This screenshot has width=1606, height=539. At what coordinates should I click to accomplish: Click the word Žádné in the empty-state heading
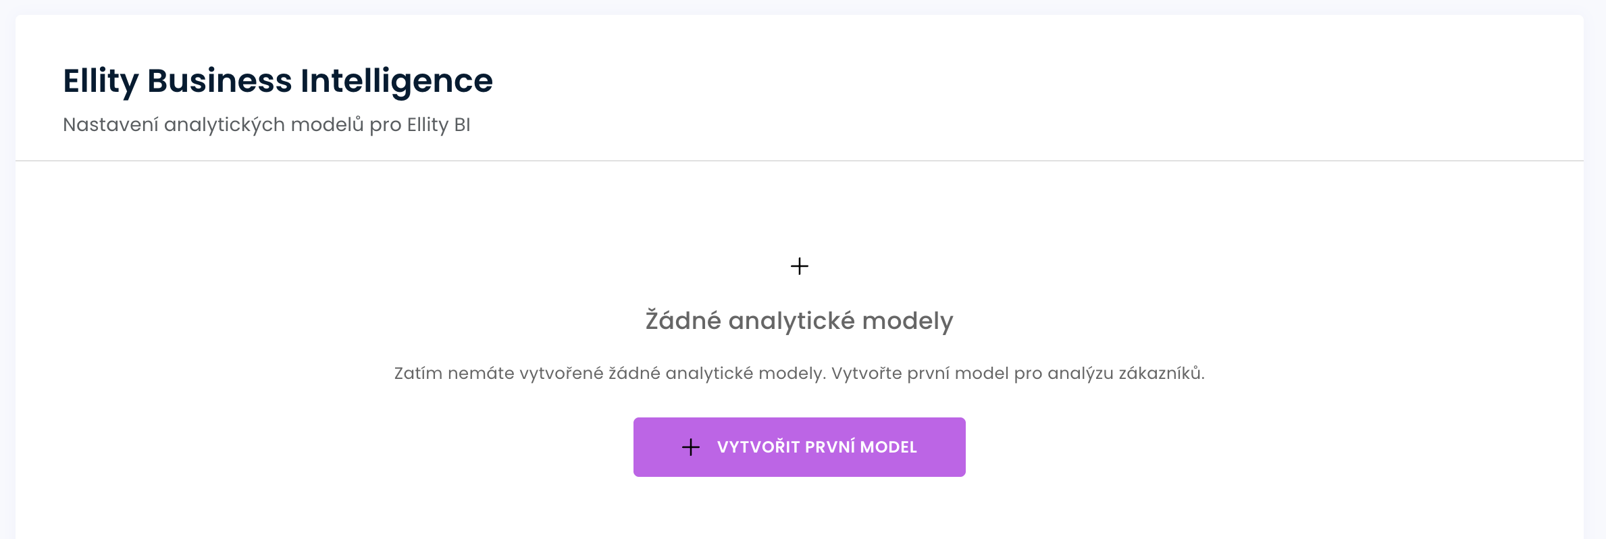click(x=683, y=321)
